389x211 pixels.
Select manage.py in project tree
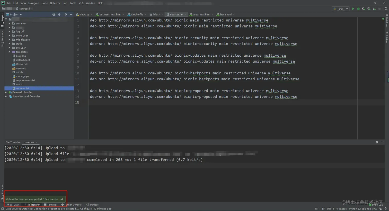point(22,76)
